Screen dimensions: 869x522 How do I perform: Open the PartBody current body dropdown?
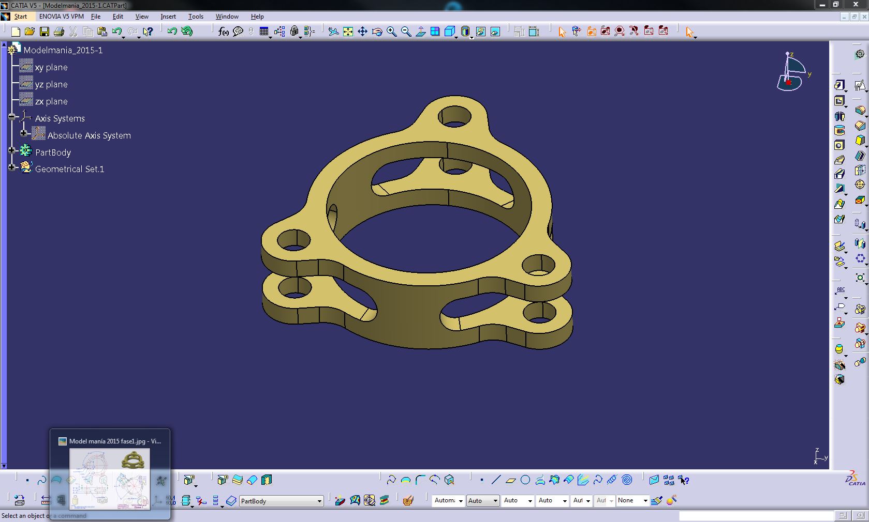click(x=281, y=501)
